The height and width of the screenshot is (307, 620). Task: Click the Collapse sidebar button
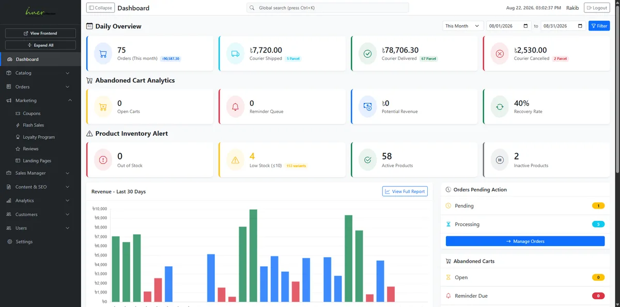click(x=100, y=8)
